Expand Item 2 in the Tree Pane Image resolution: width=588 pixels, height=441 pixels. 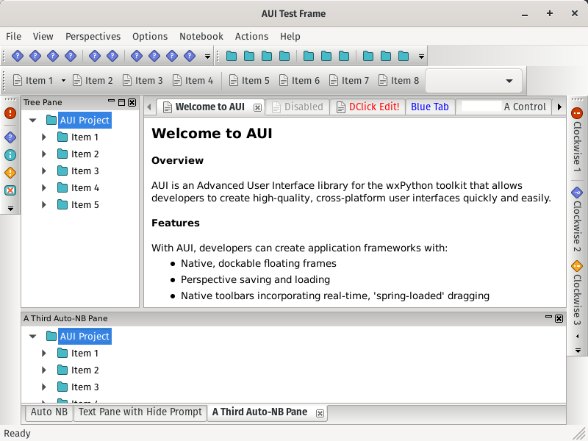pos(44,154)
